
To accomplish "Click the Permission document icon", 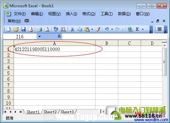I will pos(31,29).
